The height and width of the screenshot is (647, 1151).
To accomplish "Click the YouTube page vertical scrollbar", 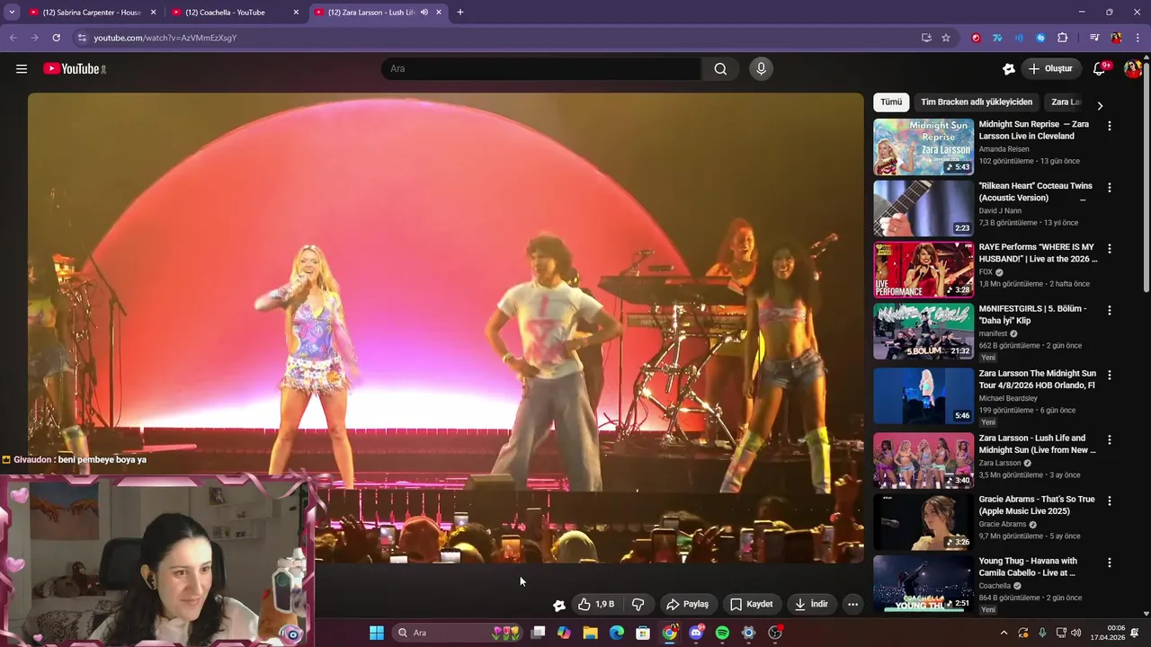I will coord(1147,180).
